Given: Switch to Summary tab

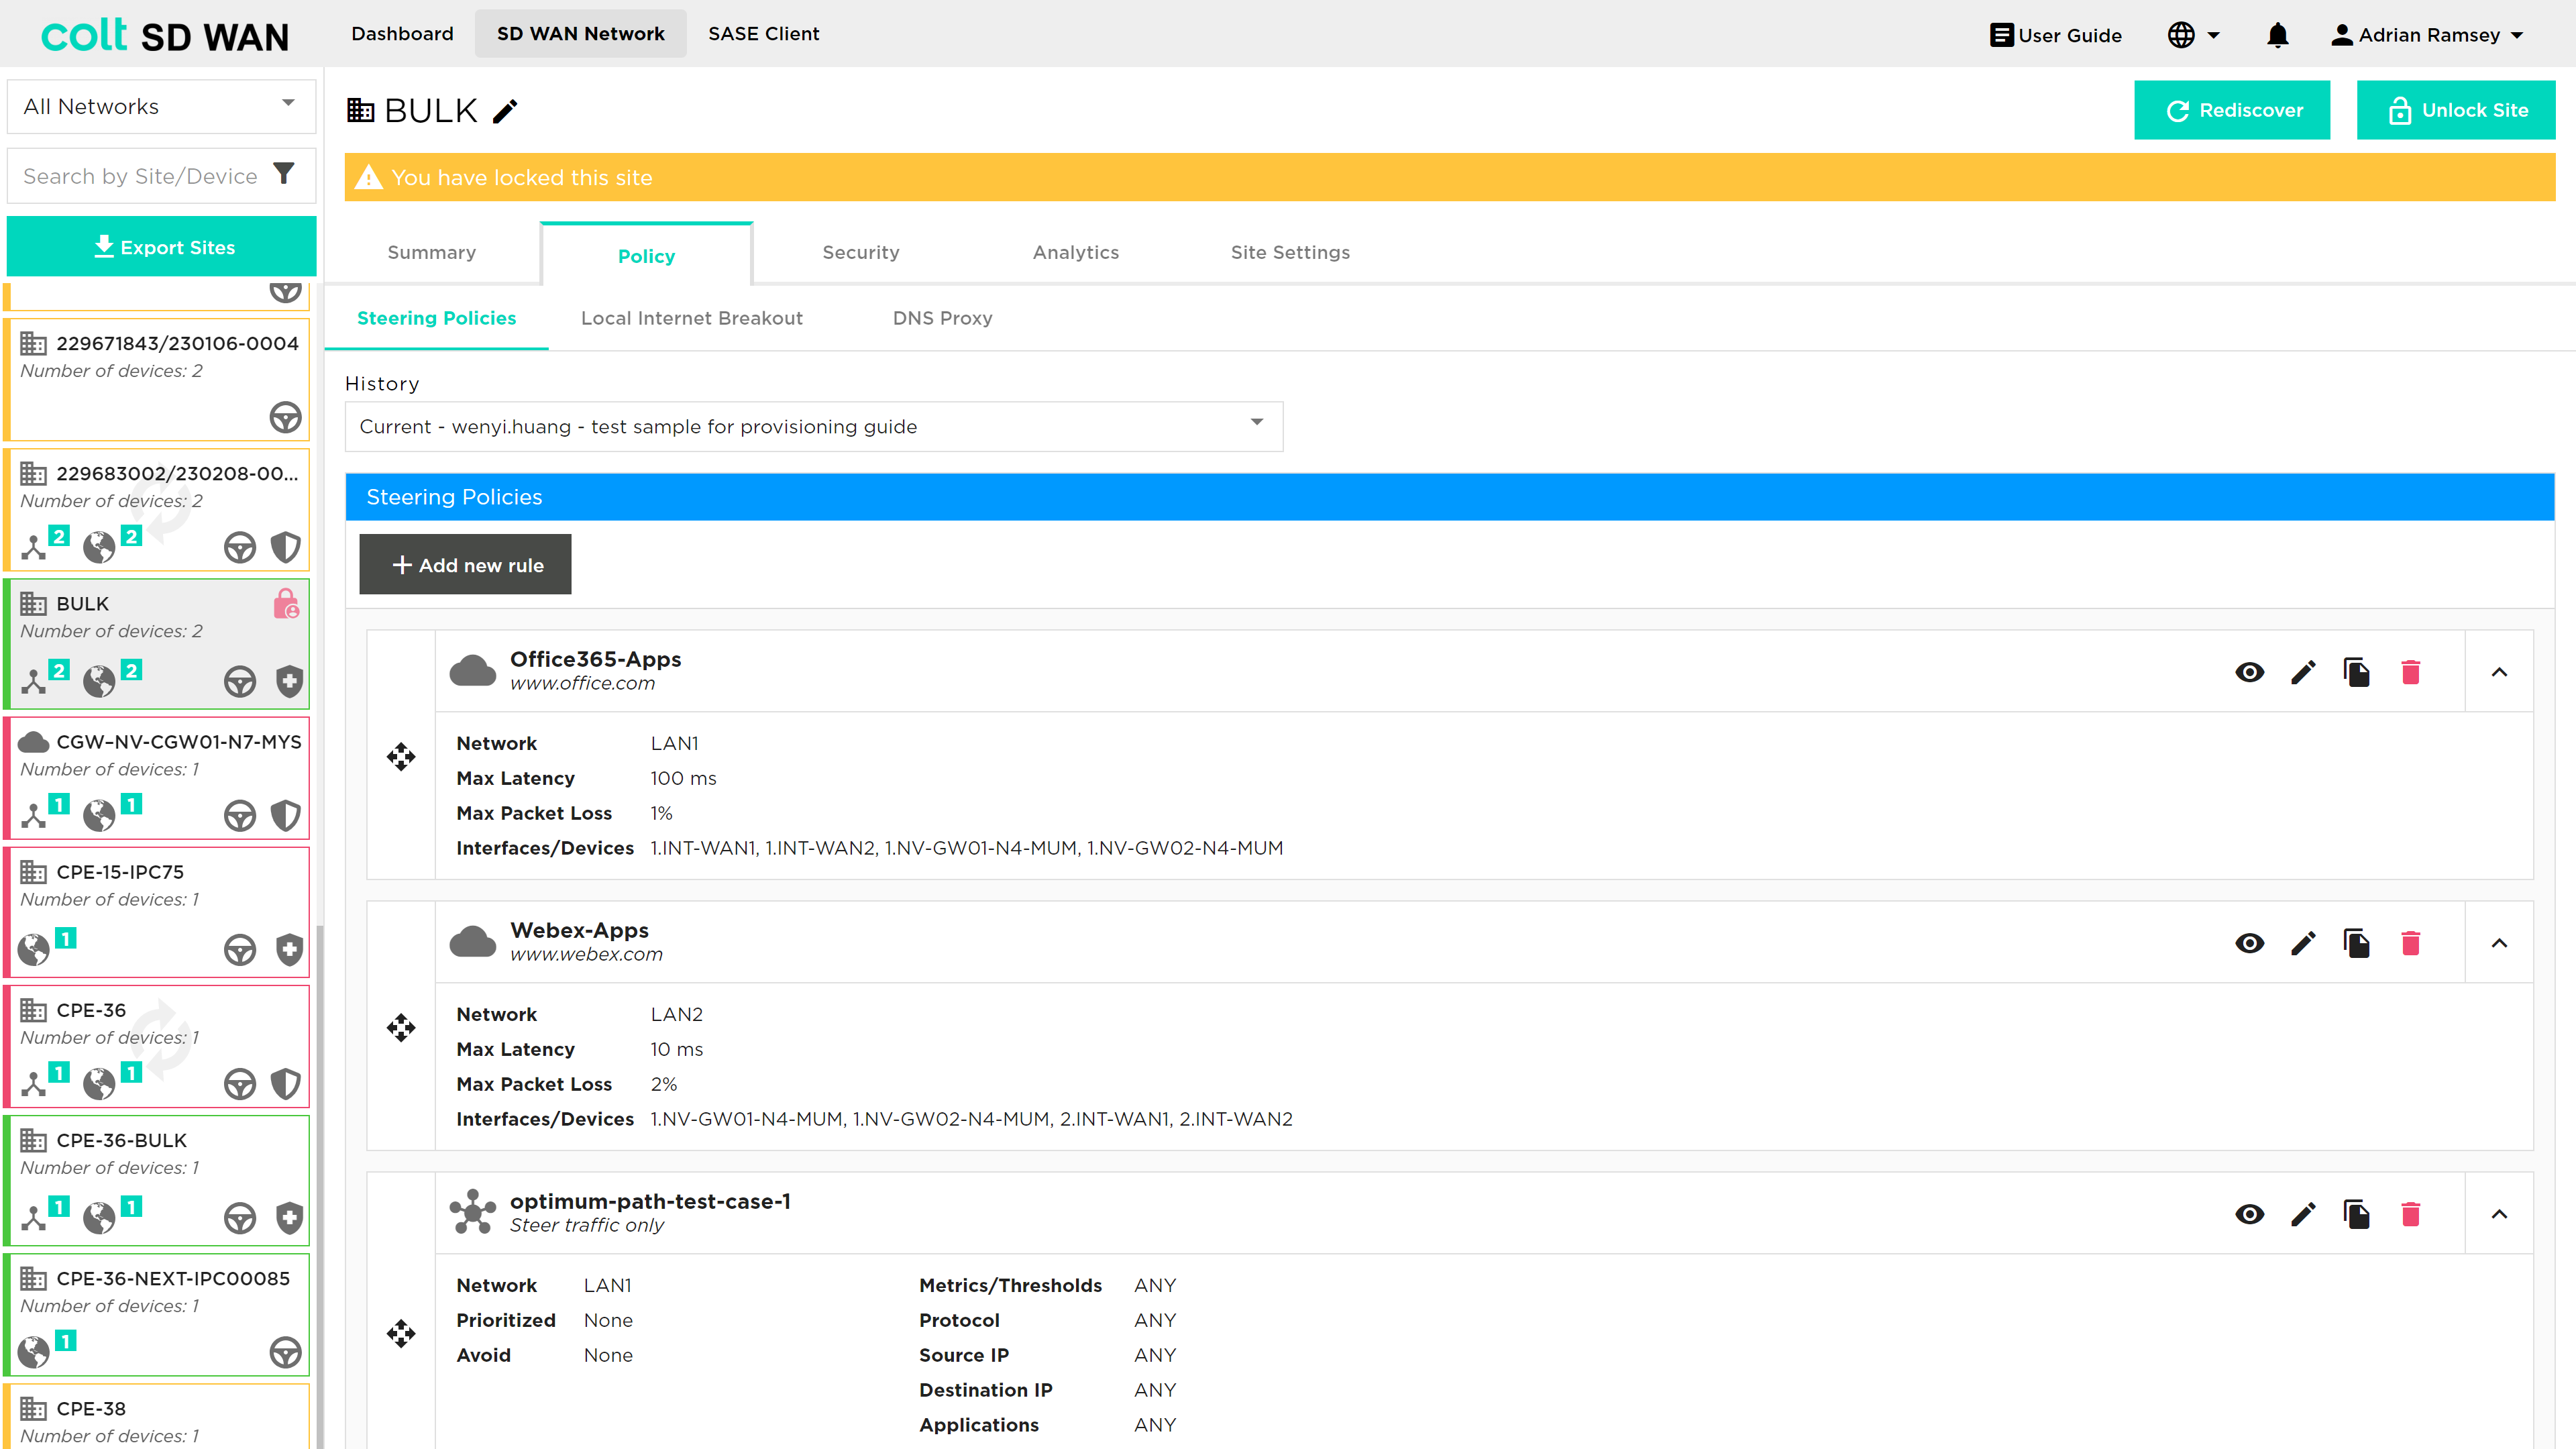Looking at the screenshot, I should click(432, 253).
